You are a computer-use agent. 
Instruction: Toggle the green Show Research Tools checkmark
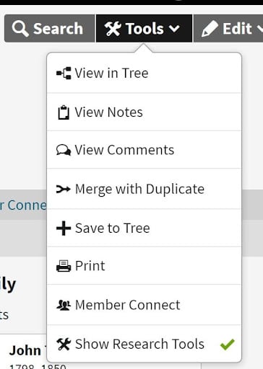coord(228,344)
